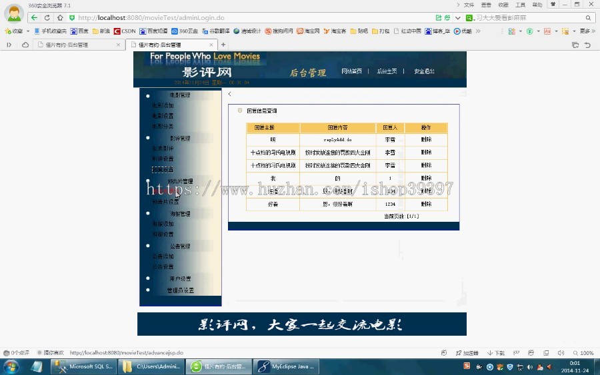Viewport: 600px width, 375px height.
Task: Open the 百度 bookmark
Action: pyautogui.click(x=79, y=31)
